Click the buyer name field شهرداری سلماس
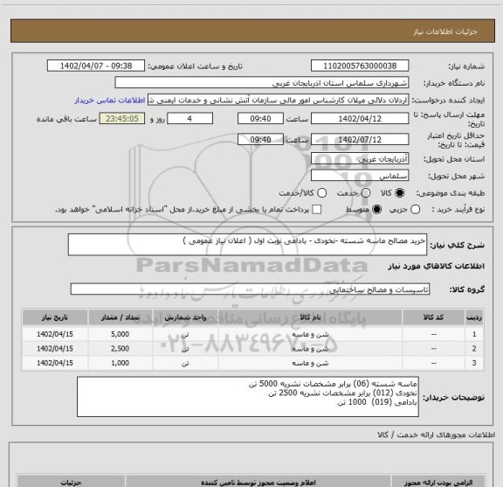 (262, 83)
